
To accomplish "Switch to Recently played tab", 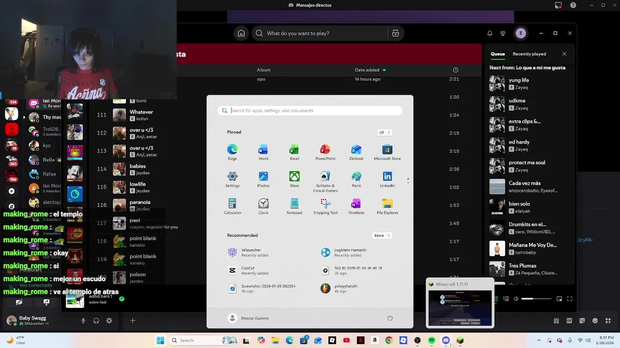I will pos(529,54).
